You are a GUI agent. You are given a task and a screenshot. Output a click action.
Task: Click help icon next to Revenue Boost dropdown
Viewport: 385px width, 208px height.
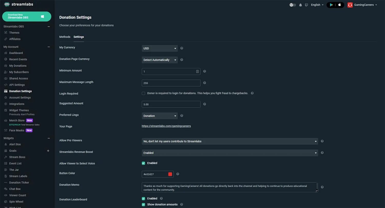click(322, 153)
